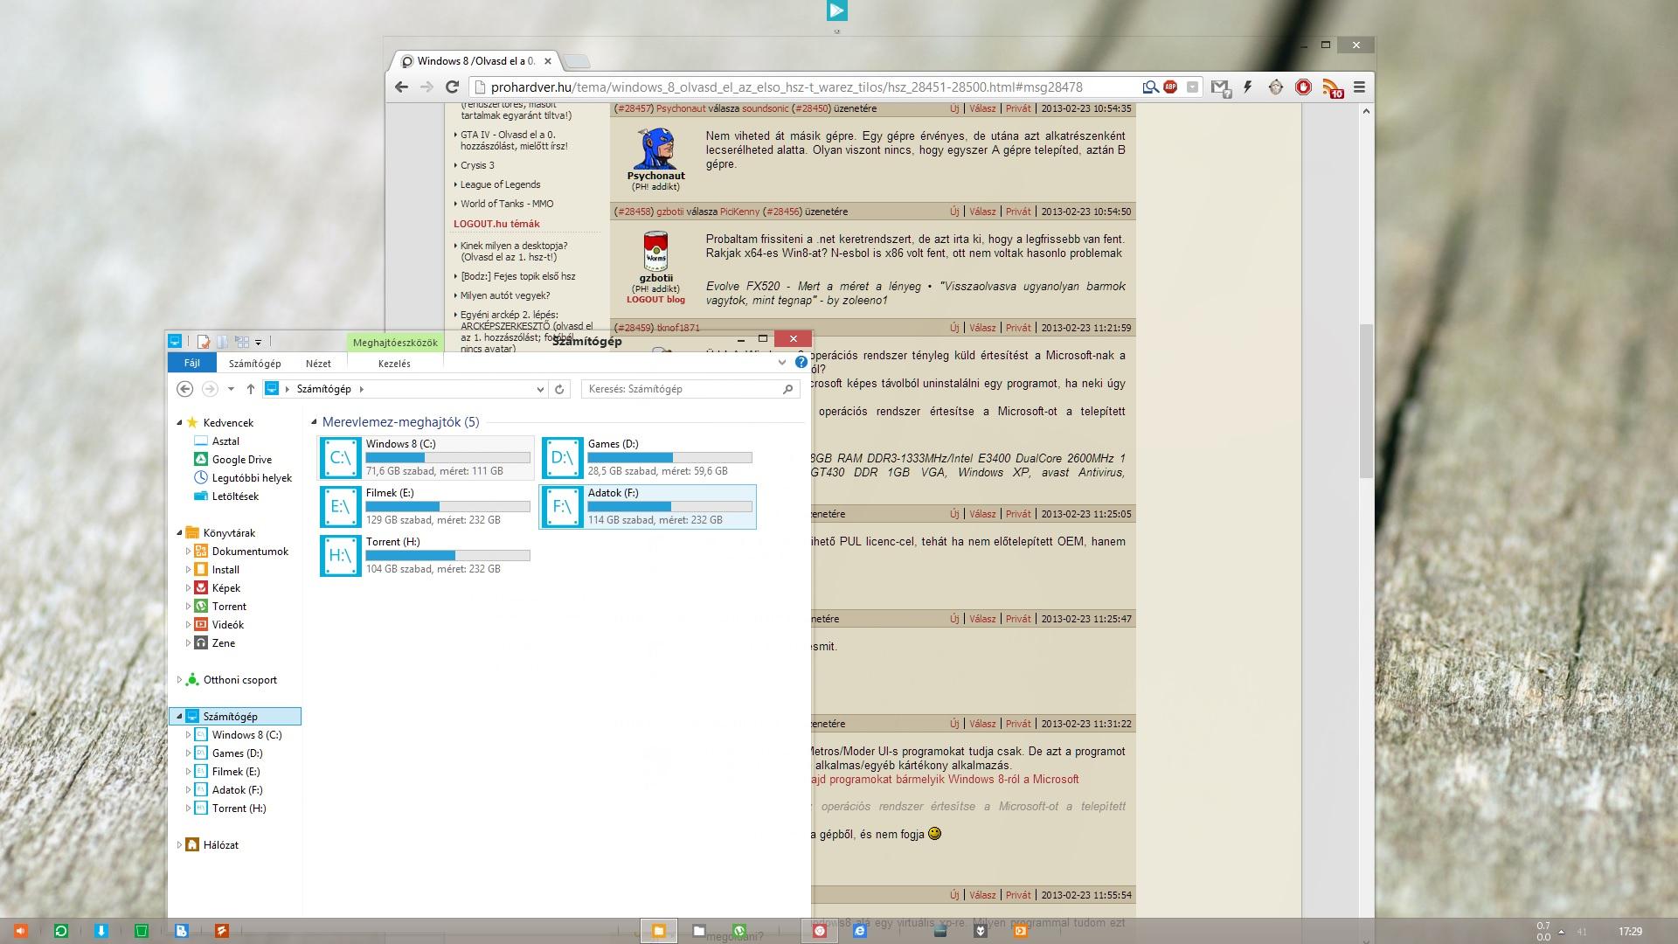The width and height of the screenshot is (1678, 944).
Task: Click the green sync icon on taskbar
Action: click(x=61, y=931)
